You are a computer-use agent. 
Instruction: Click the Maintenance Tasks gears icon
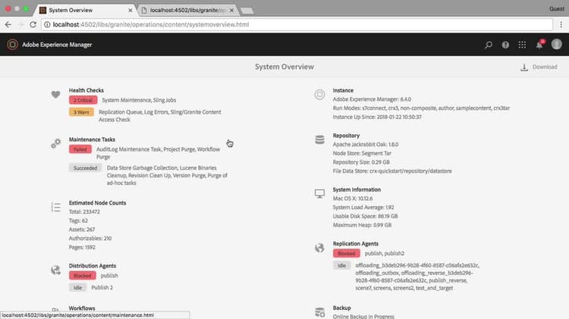point(55,143)
